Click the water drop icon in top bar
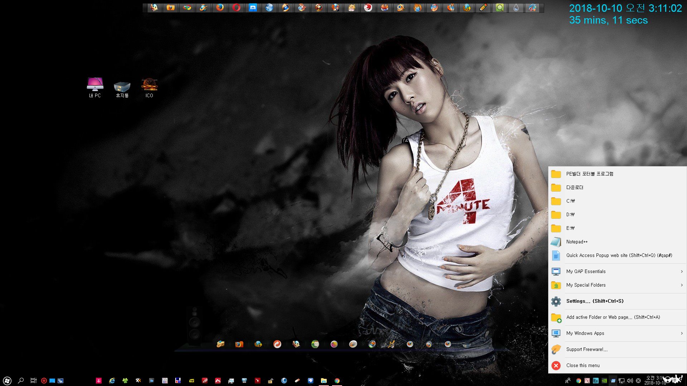Screen dimensions: 687x386 516,8
